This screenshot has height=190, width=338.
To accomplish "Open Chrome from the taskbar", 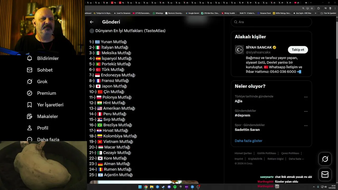I will click(146, 187).
